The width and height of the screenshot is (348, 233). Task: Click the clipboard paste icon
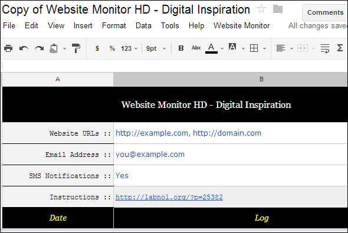click(54, 48)
